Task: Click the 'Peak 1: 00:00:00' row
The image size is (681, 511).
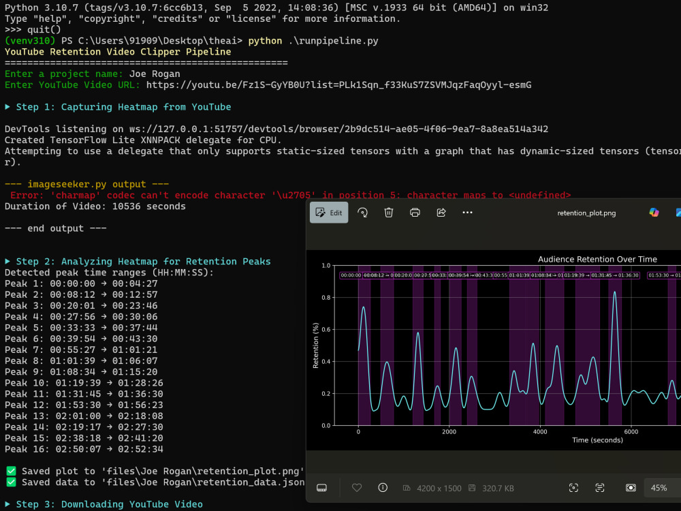Action: click(81, 283)
